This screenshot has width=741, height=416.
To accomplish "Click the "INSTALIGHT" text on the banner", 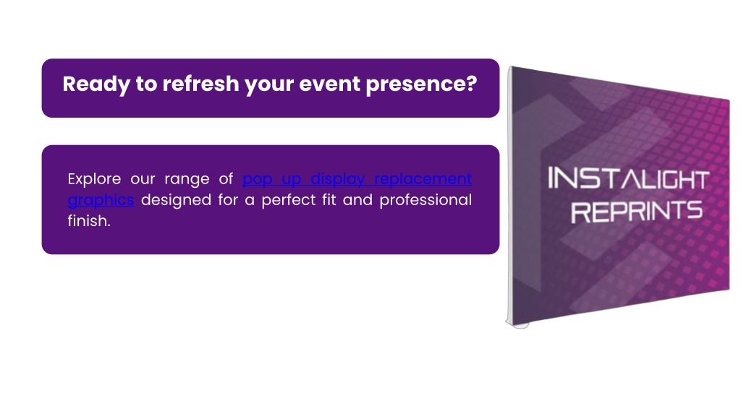I will click(x=628, y=178).
